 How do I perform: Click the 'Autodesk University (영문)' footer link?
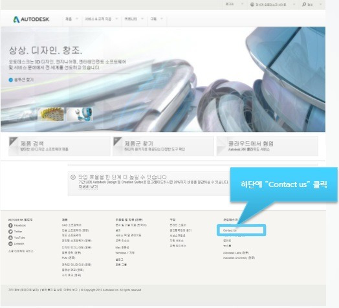239,258
